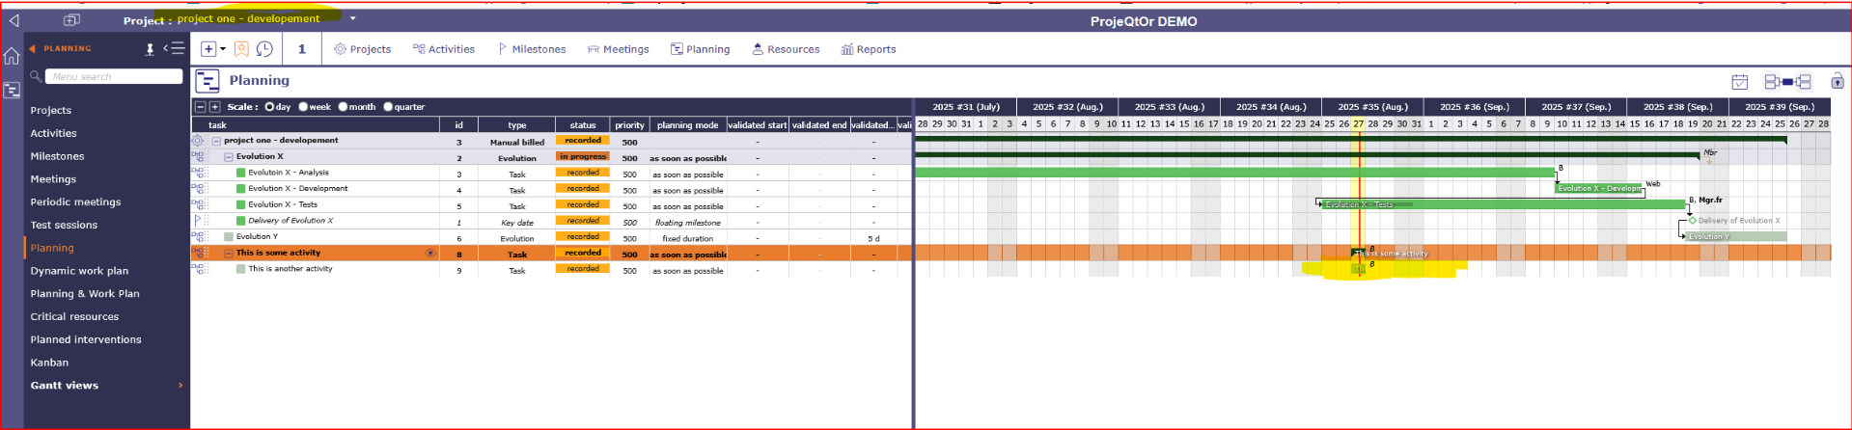
Task: Click the orange back triangle beside PLANNING
Action: [x=32, y=48]
